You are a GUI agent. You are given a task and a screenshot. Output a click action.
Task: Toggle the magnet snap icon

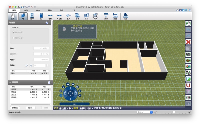(188, 85)
